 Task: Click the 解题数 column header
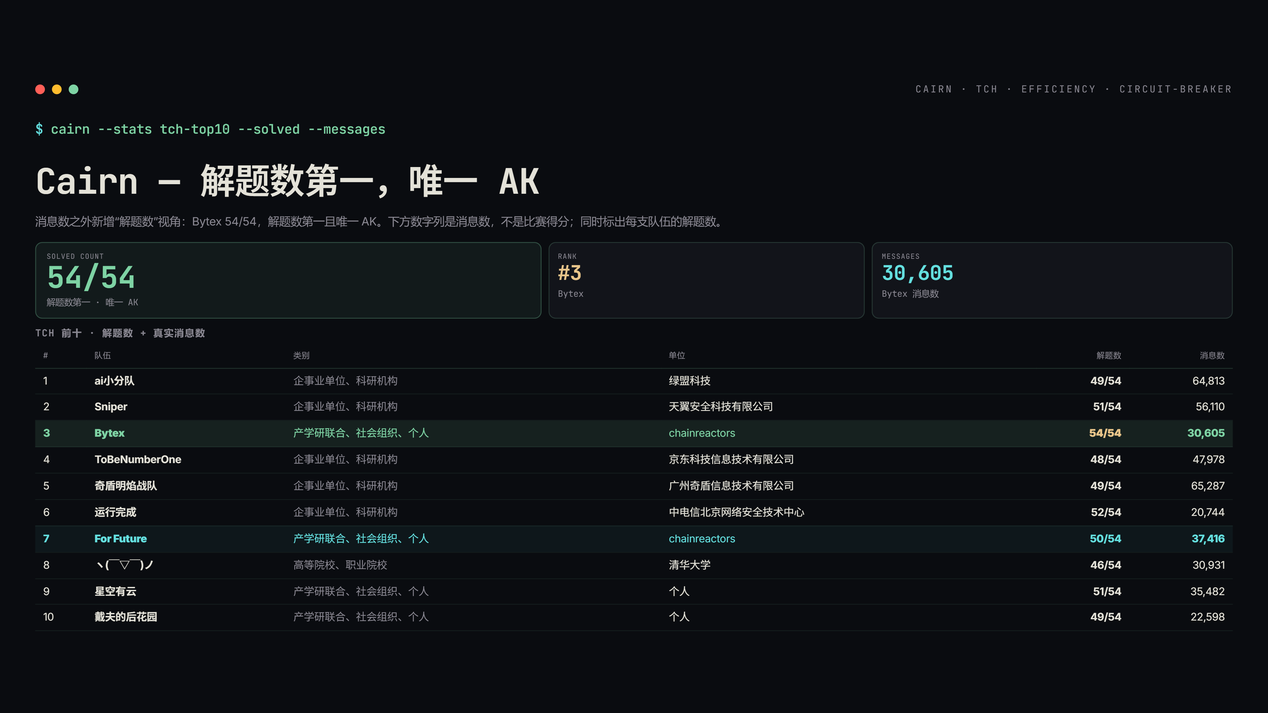(1109, 355)
